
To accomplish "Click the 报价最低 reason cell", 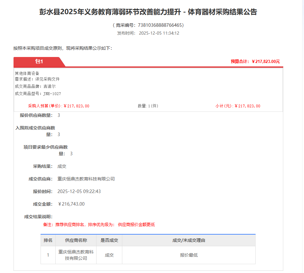I will pyautogui.click(x=189, y=255).
